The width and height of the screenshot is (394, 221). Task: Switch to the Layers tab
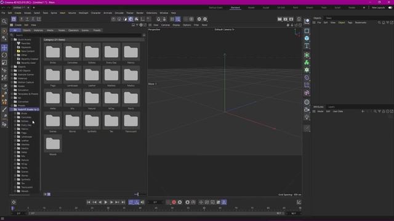(x=331, y=107)
